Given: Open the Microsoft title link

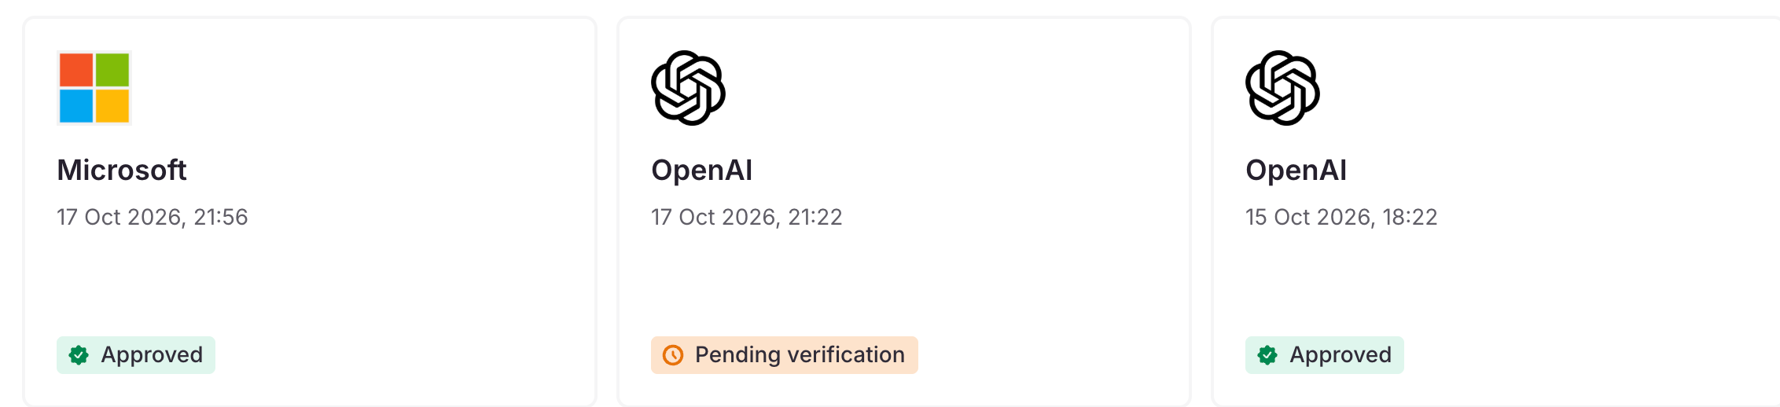Looking at the screenshot, I should [122, 170].
